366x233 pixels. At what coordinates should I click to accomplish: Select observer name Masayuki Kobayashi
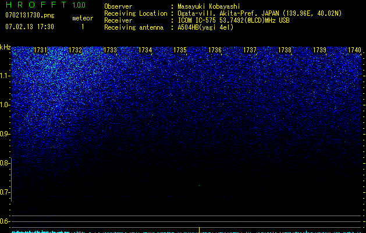pyautogui.click(x=209, y=6)
